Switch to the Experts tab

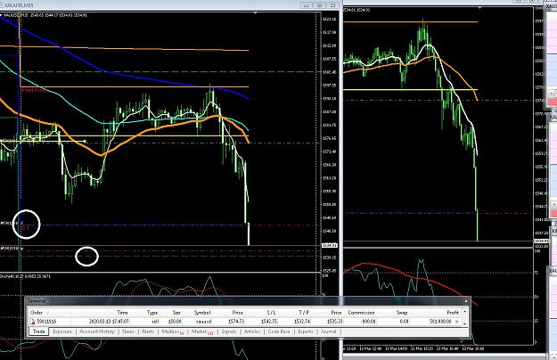pyautogui.click(x=306, y=331)
